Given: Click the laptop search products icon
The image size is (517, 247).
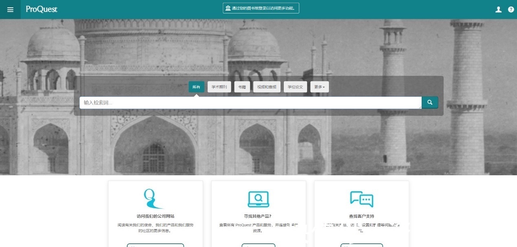Looking at the screenshot, I should pos(258,199).
